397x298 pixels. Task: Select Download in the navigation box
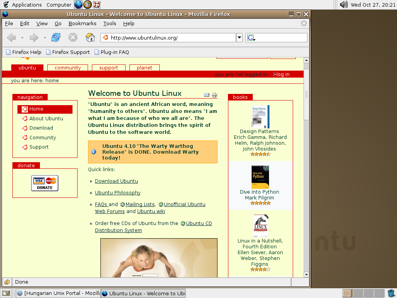coord(41,128)
